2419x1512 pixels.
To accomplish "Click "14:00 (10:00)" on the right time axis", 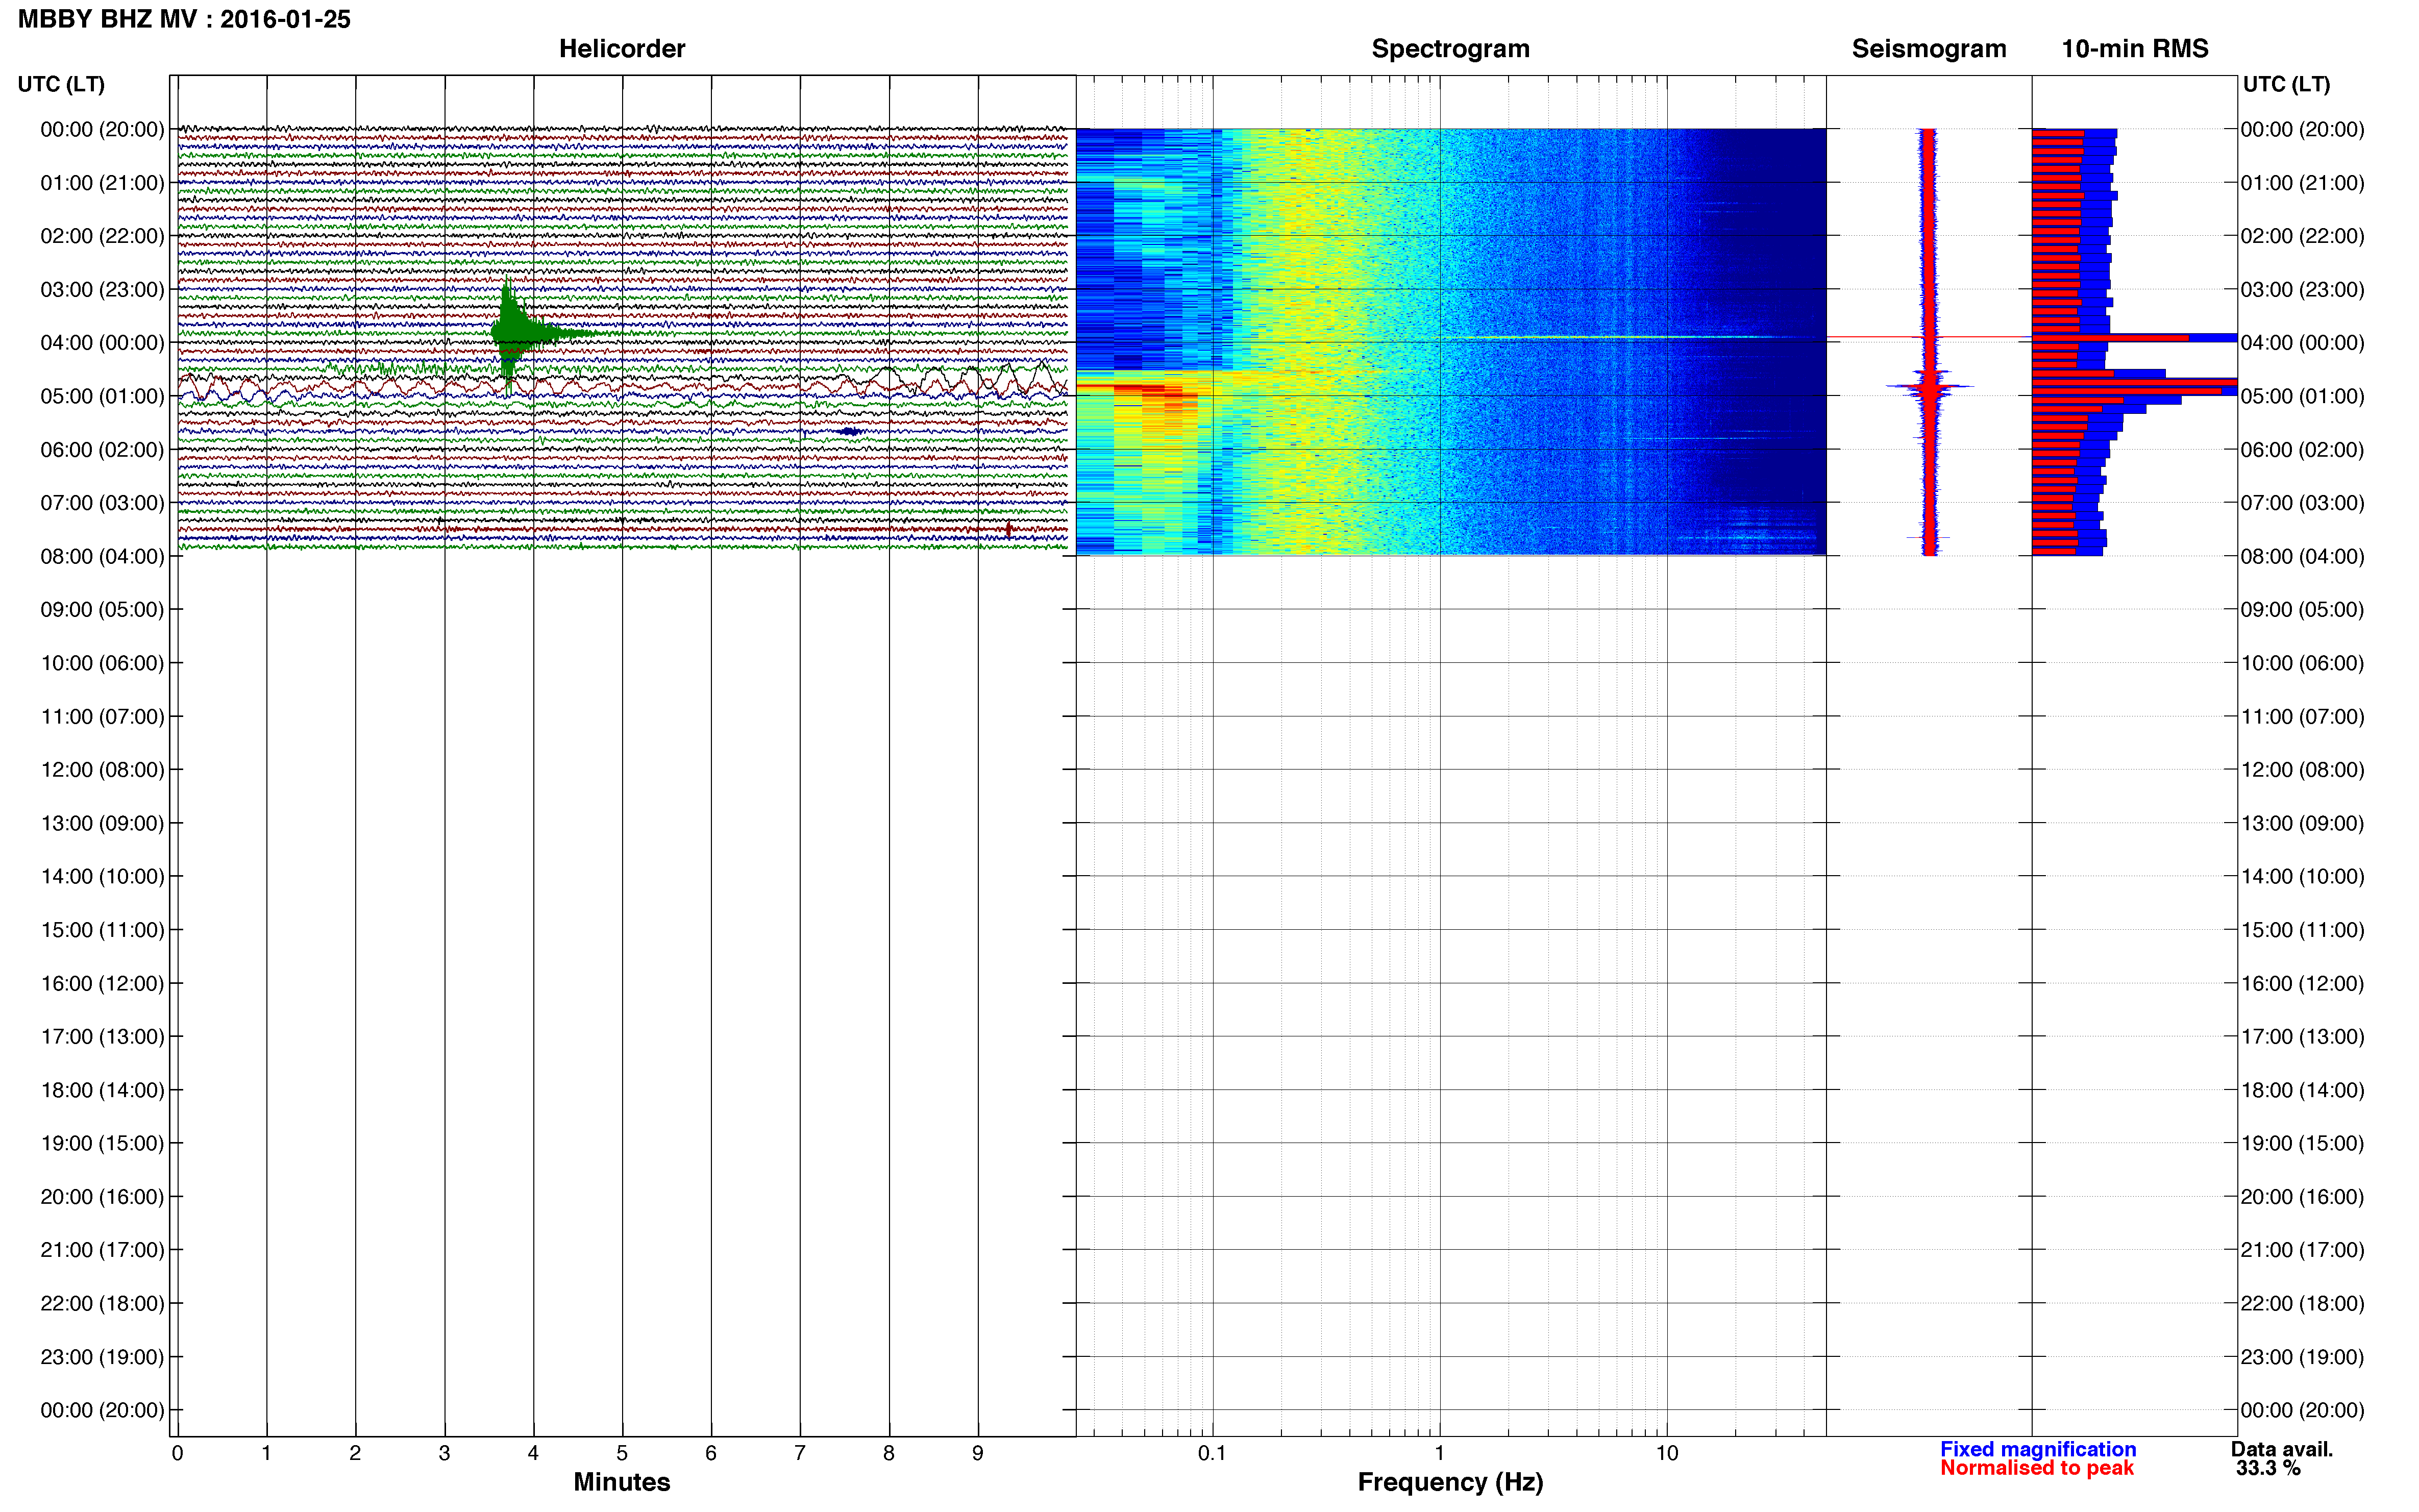I will [2302, 877].
